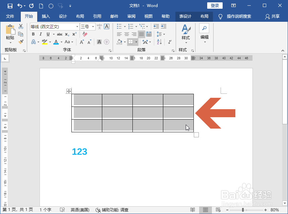Open the font color dropdown arrow

[x=61, y=42]
